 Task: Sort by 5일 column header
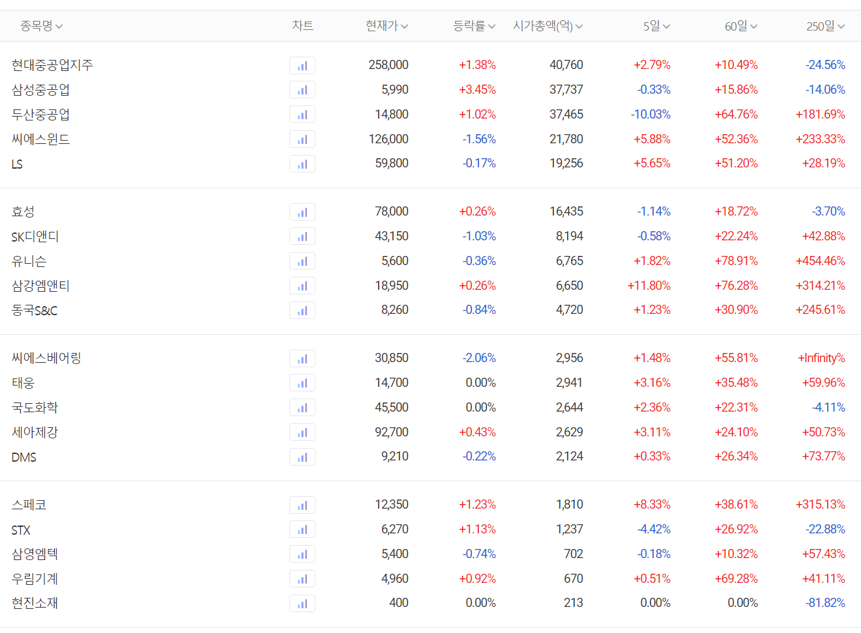point(657,26)
